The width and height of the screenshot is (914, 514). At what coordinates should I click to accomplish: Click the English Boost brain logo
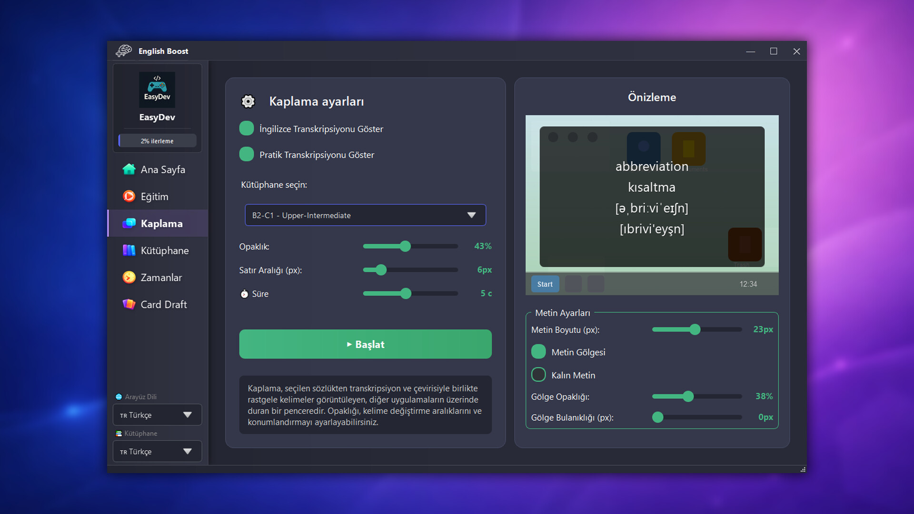tap(124, 51)
